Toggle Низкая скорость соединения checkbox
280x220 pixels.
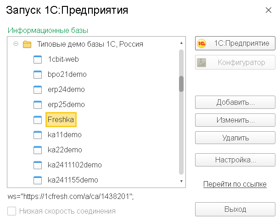(12, 211)
